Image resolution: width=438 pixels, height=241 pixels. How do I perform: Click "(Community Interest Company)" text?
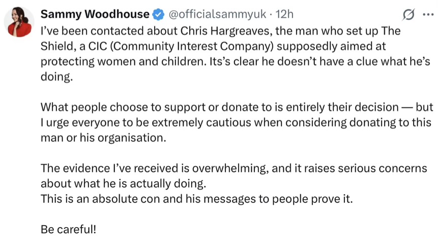[192, 46]
